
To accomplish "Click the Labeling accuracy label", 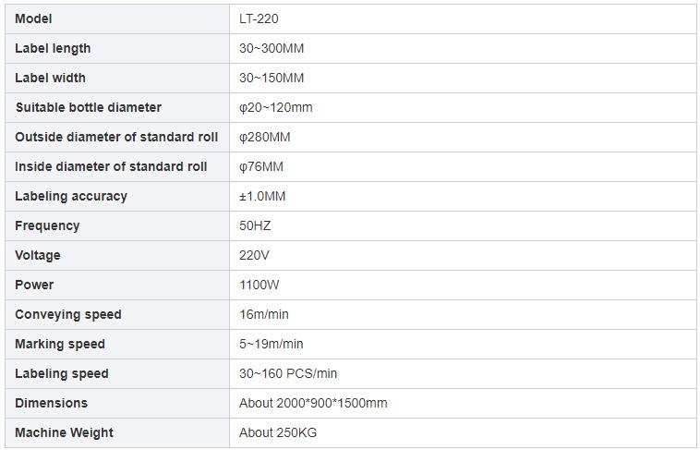I will 71,196.
